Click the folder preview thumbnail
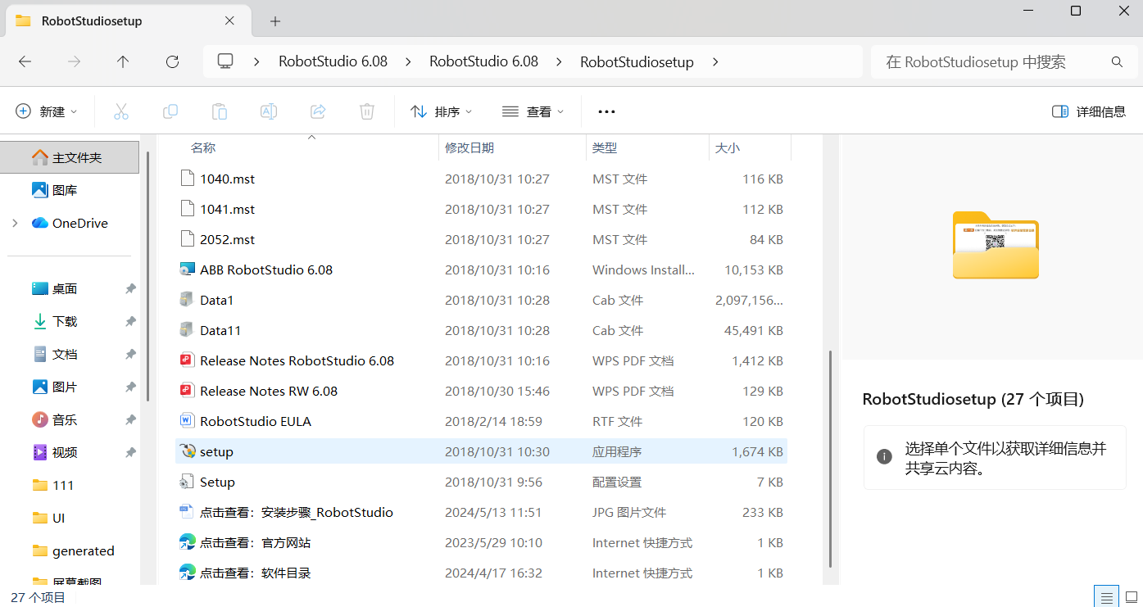Viewport: 1143px width, 607px height. tap(996, 245)
